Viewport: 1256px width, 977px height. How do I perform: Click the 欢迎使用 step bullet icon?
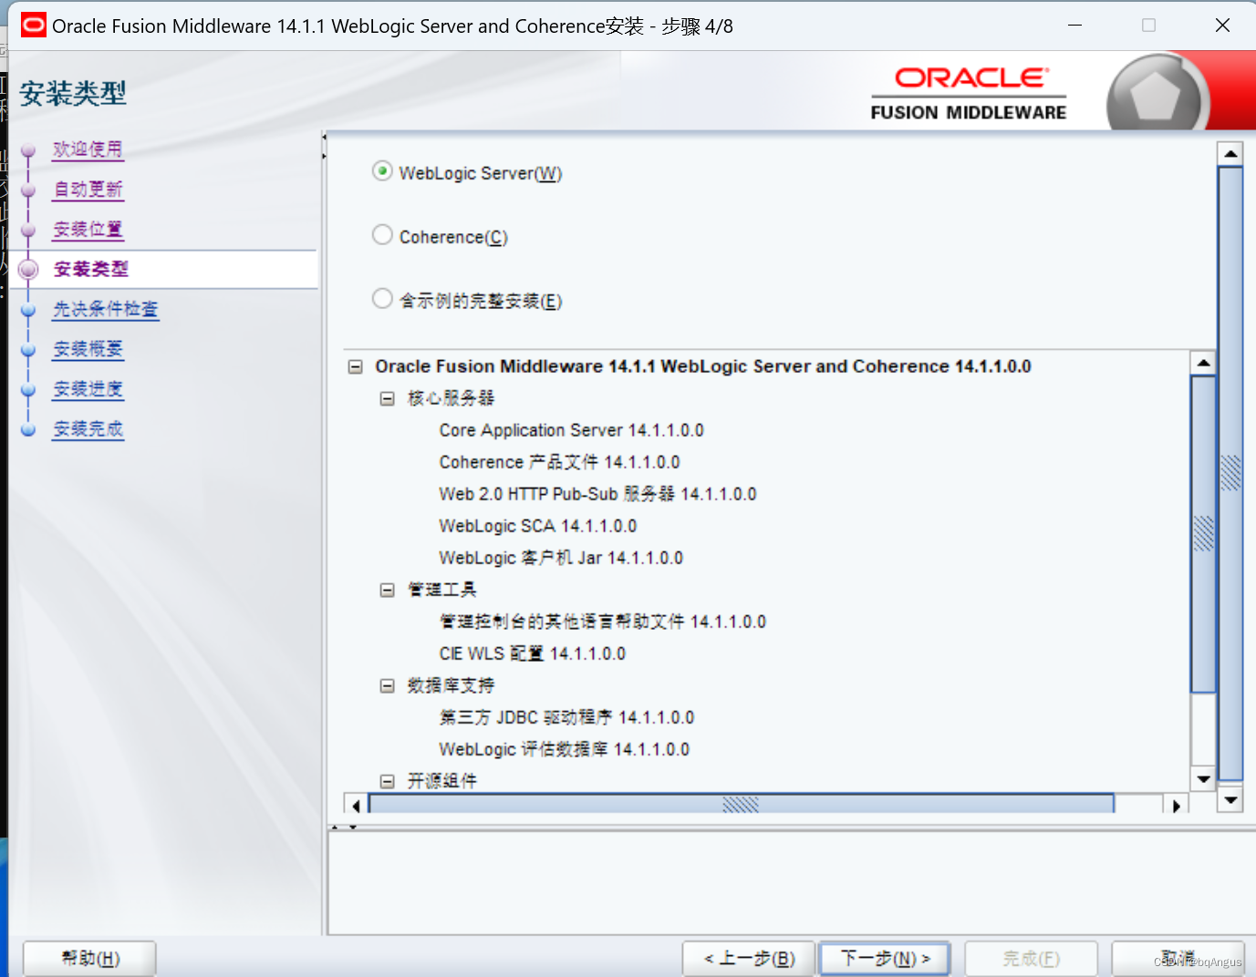coord(28,149)
